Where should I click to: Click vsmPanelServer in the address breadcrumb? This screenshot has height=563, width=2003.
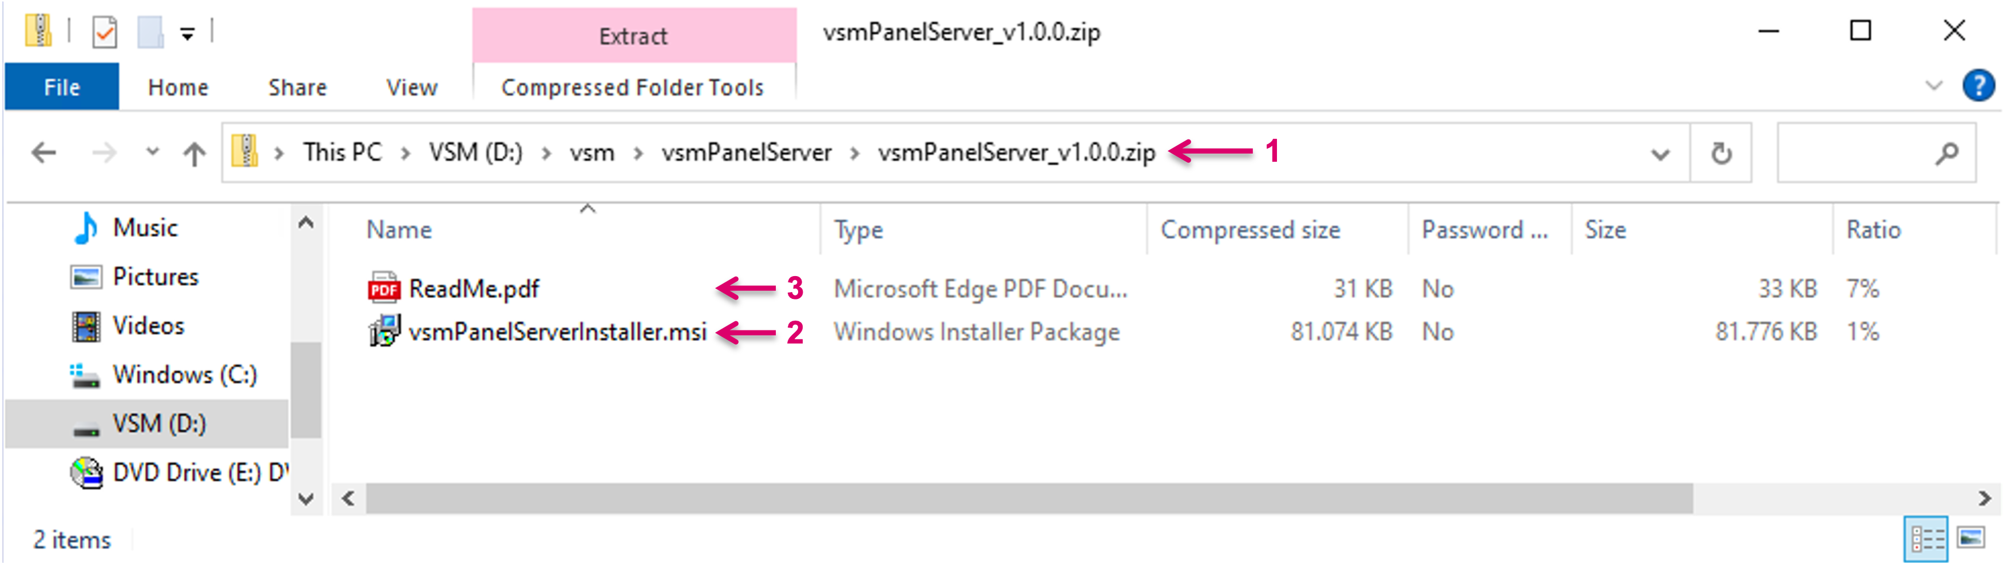745,152
